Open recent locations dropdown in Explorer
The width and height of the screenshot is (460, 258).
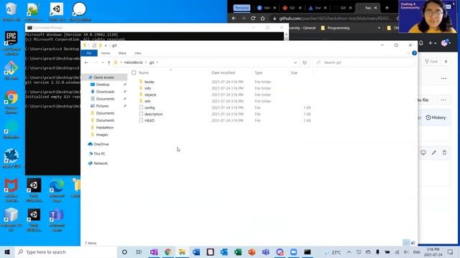[103, 62]
